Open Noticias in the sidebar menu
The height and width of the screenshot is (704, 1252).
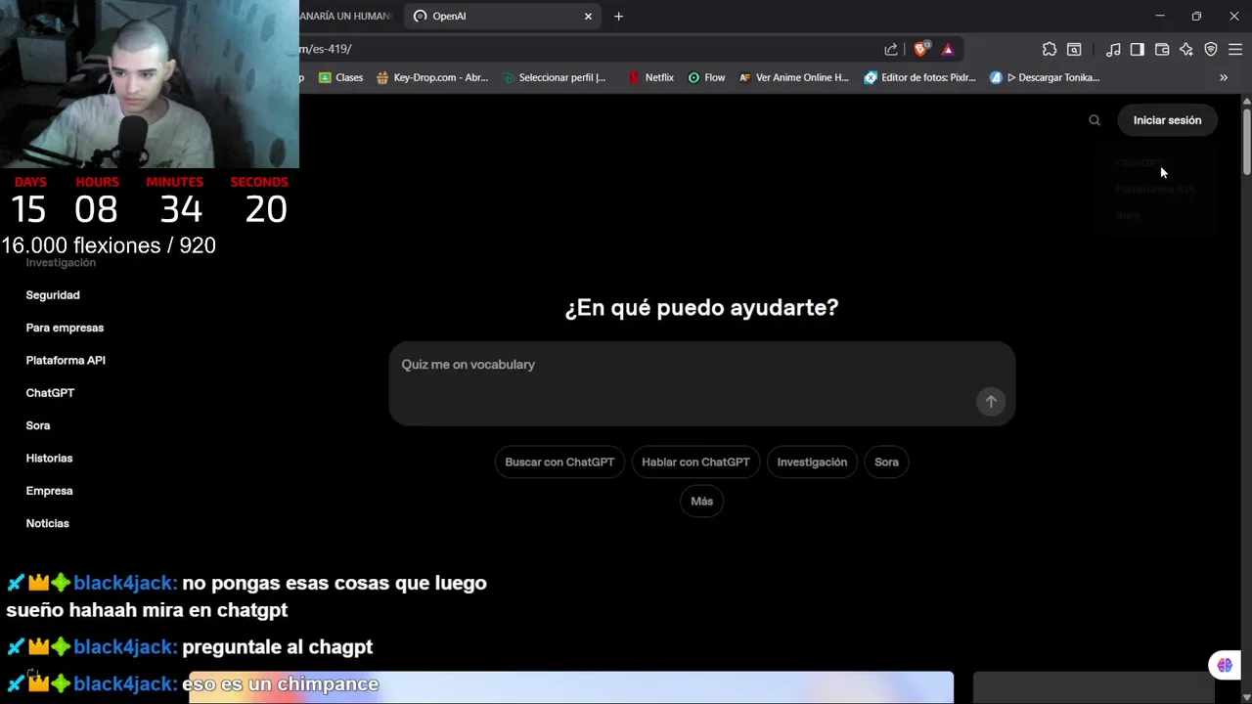[47, 523]
